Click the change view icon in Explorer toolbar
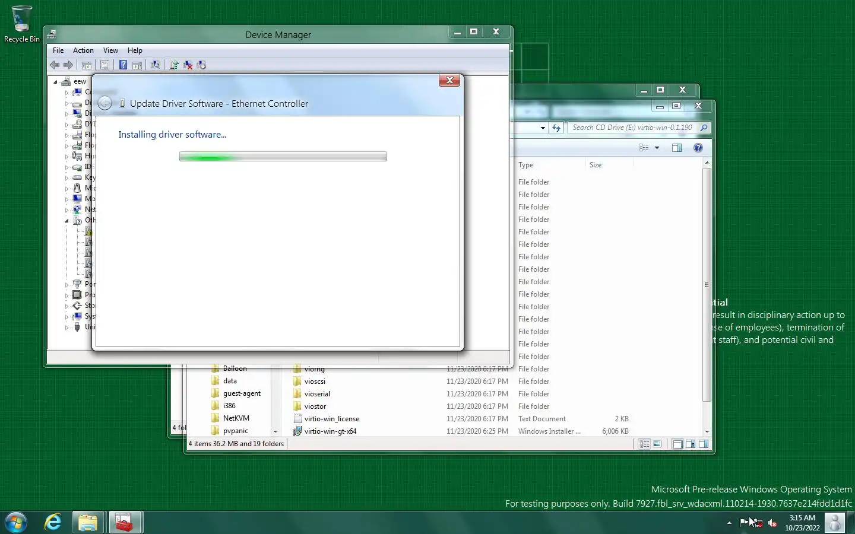855x534 pixels. coord(644,148)
